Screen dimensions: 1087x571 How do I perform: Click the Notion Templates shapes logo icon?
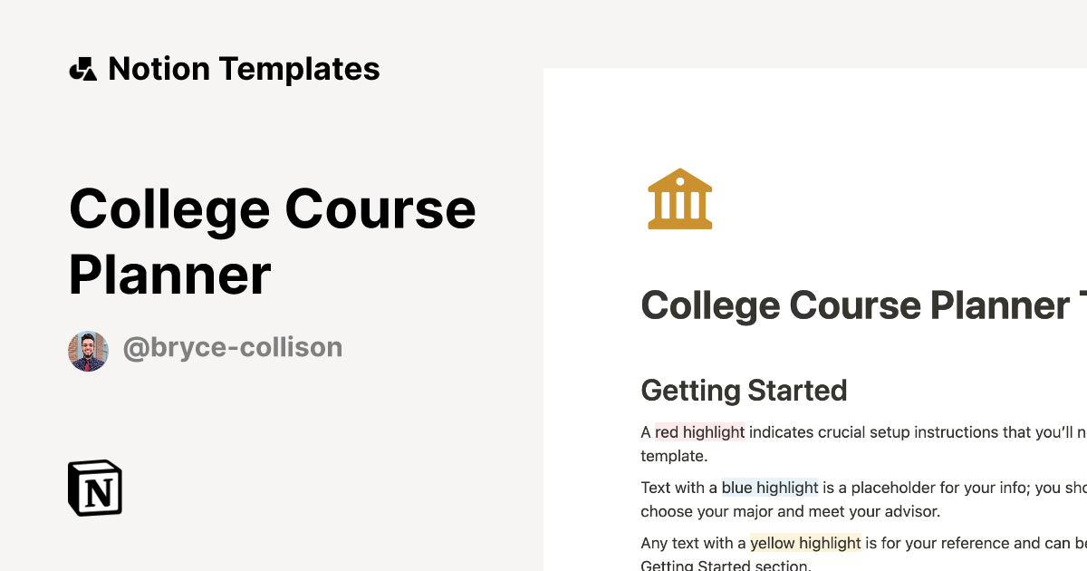[82, 70]
